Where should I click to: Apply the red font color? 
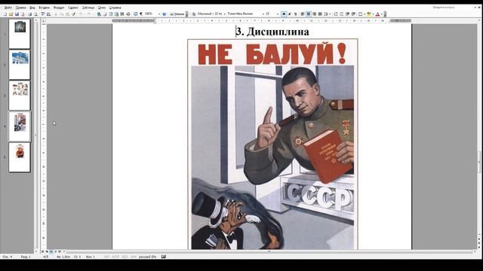point(378,14)
